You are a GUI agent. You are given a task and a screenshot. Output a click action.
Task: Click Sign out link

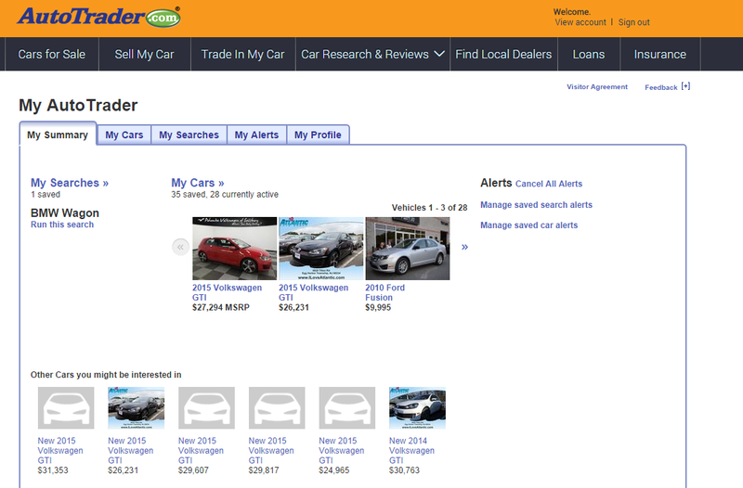click(x=634, y=22)
